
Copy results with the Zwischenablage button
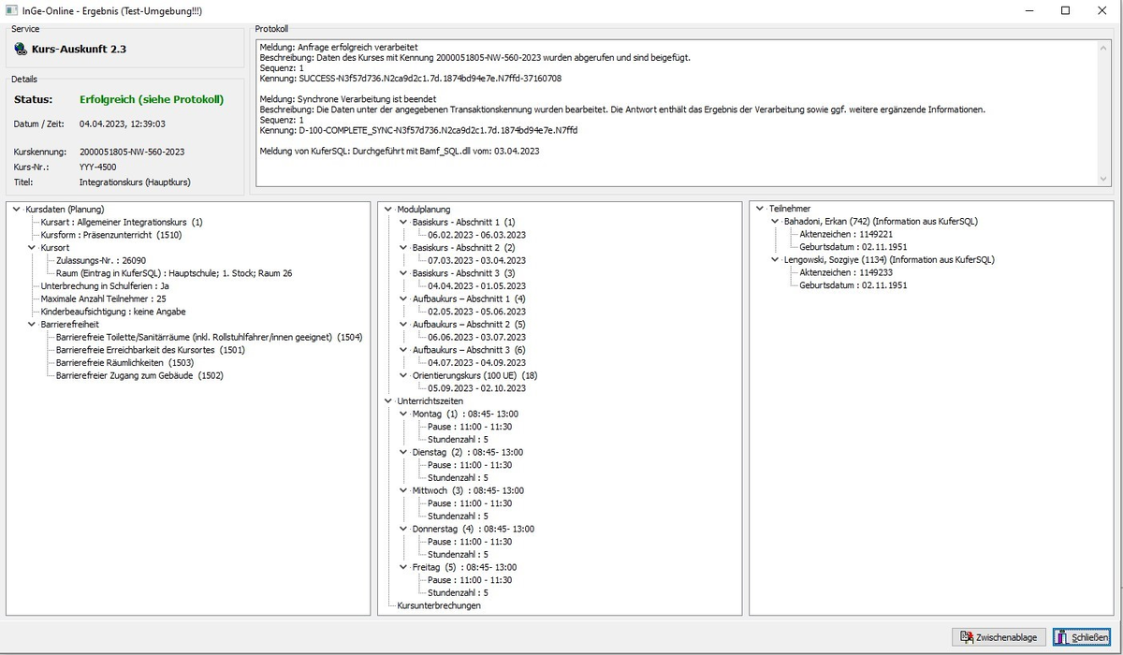coord(999,637)
